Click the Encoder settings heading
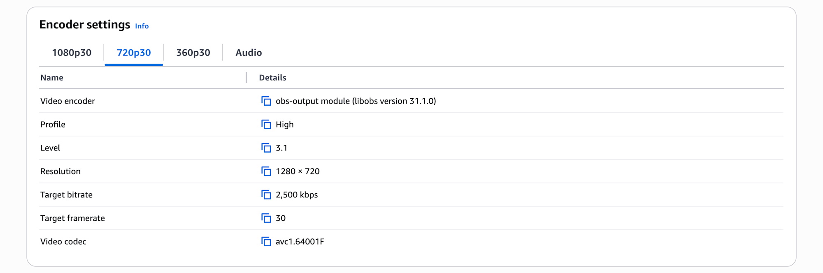The width and height of the screenshot is (823, 273). coord(85,25)
